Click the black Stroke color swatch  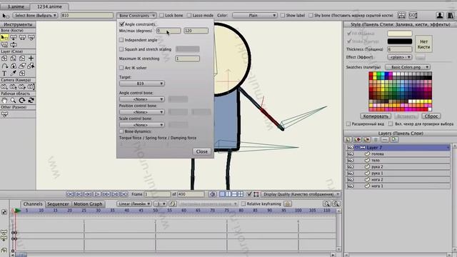click(x=400, y=41)
